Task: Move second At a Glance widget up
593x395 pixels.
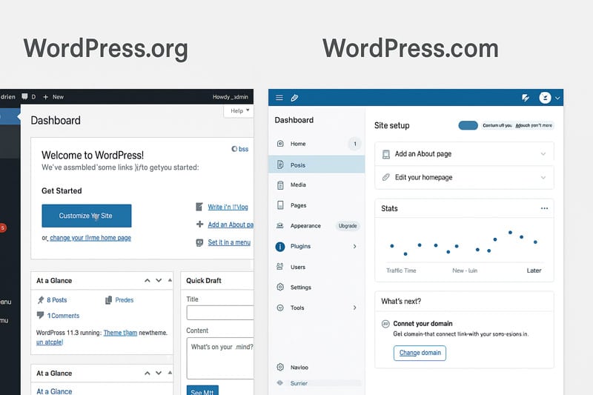Action: pyautogui.click(x=147, y=373)
